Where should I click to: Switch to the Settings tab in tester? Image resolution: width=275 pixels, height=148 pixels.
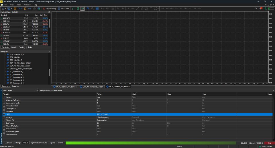click(17, 143)
